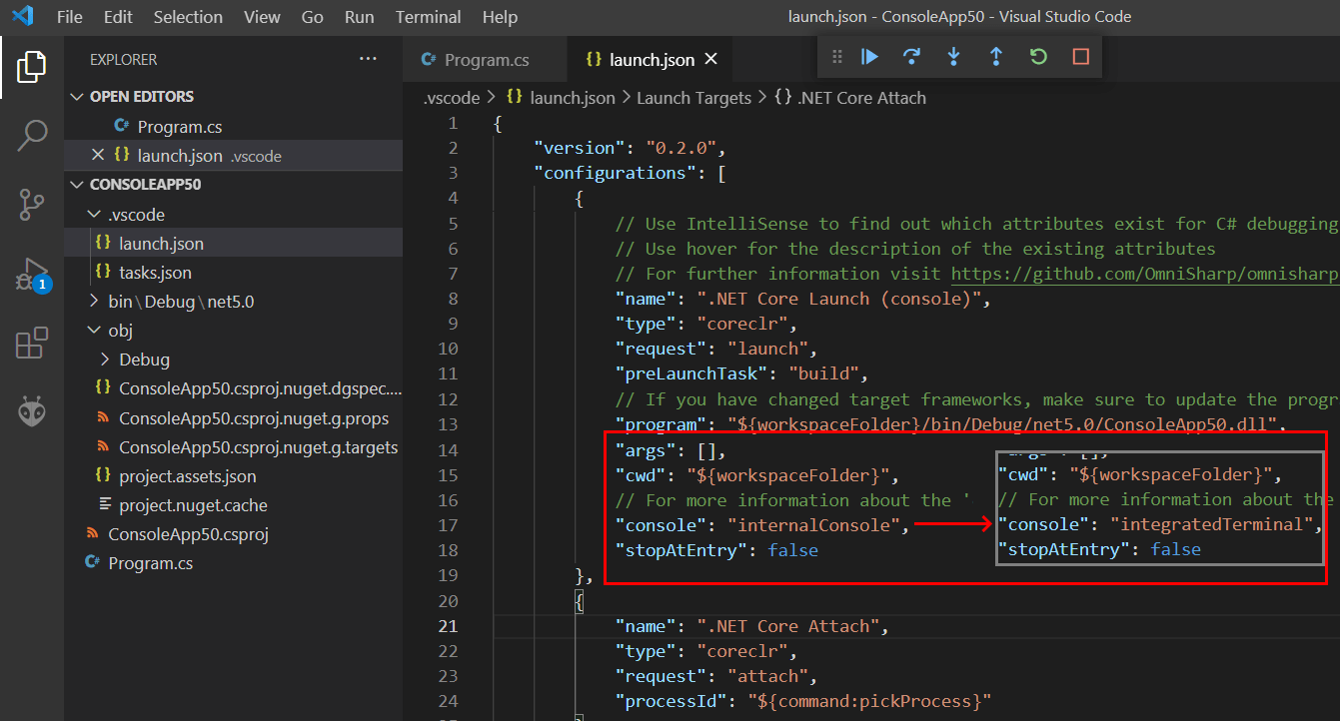Image resolution: width=1340 pixels, height=721 pixels.
Task: Open project.assets.json in the obj folder
Action: click(234, 476)
